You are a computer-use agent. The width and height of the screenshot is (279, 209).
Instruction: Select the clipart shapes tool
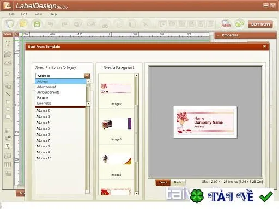pos(8,85)
